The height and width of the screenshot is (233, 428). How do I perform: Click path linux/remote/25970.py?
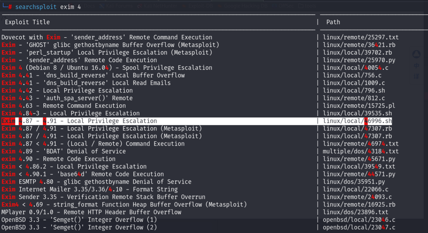pos(359,60)
